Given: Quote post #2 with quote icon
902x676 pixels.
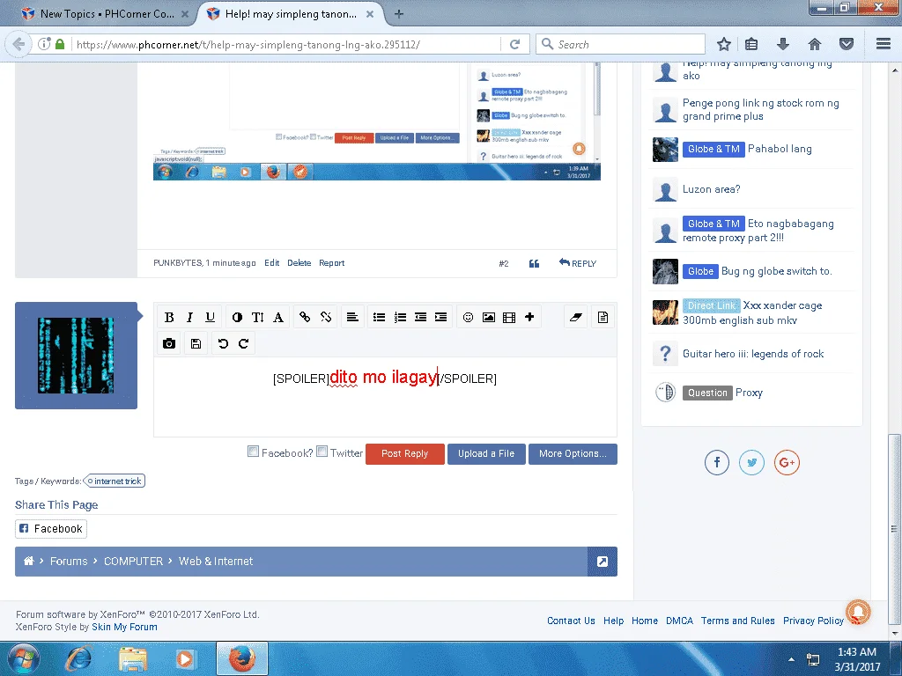Looking at the screenshot, I should tap(534, 263).
